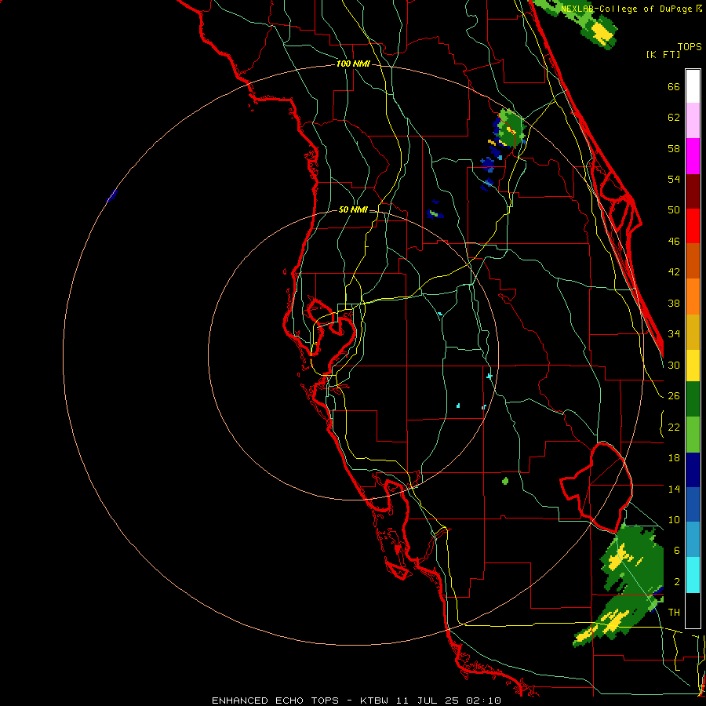Screen dimensions: 706x706
Task: Click the 'TH' legend label
Action: (x=674, y=613)
